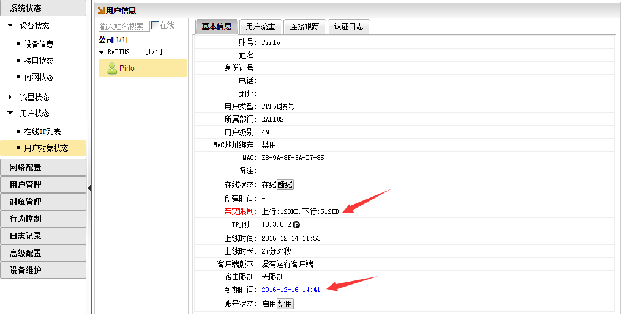The width and height of the screenshot is (622, 314).
Task: Click the 输入姓名搜索 search field
Action: point(124,26)
